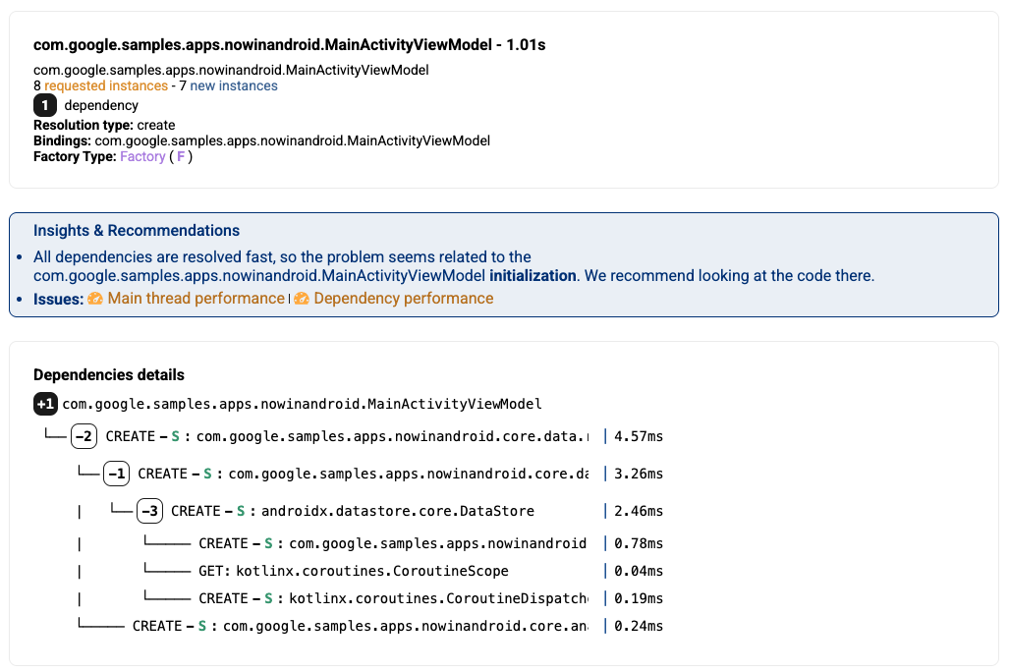
Task: Click the 'Resolution type: create' line
Action: click(104, 125)
